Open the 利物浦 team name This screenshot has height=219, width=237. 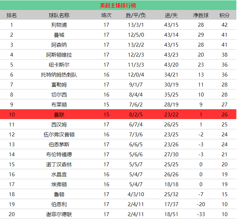(x=59, y=25)
